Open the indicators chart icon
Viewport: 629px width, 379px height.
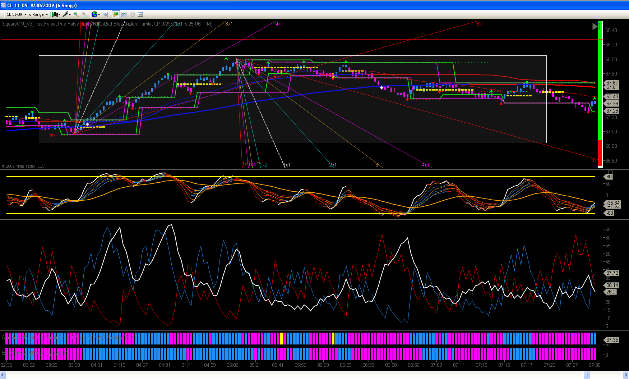click(x=124, y=14)
